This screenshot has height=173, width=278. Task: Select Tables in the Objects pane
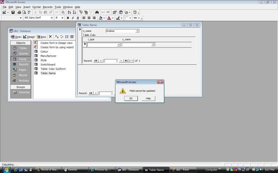pos(21,48)
